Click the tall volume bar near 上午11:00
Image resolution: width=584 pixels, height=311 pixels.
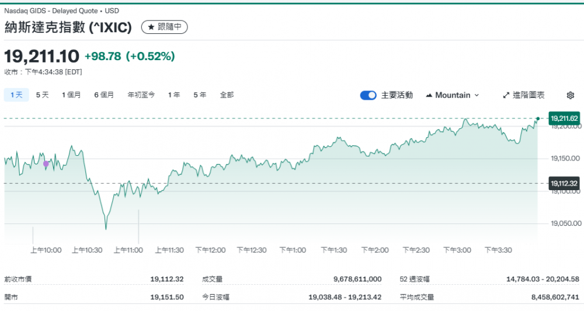click(138, 228)
